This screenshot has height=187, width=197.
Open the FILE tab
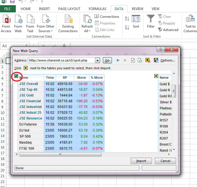(7, 9)
